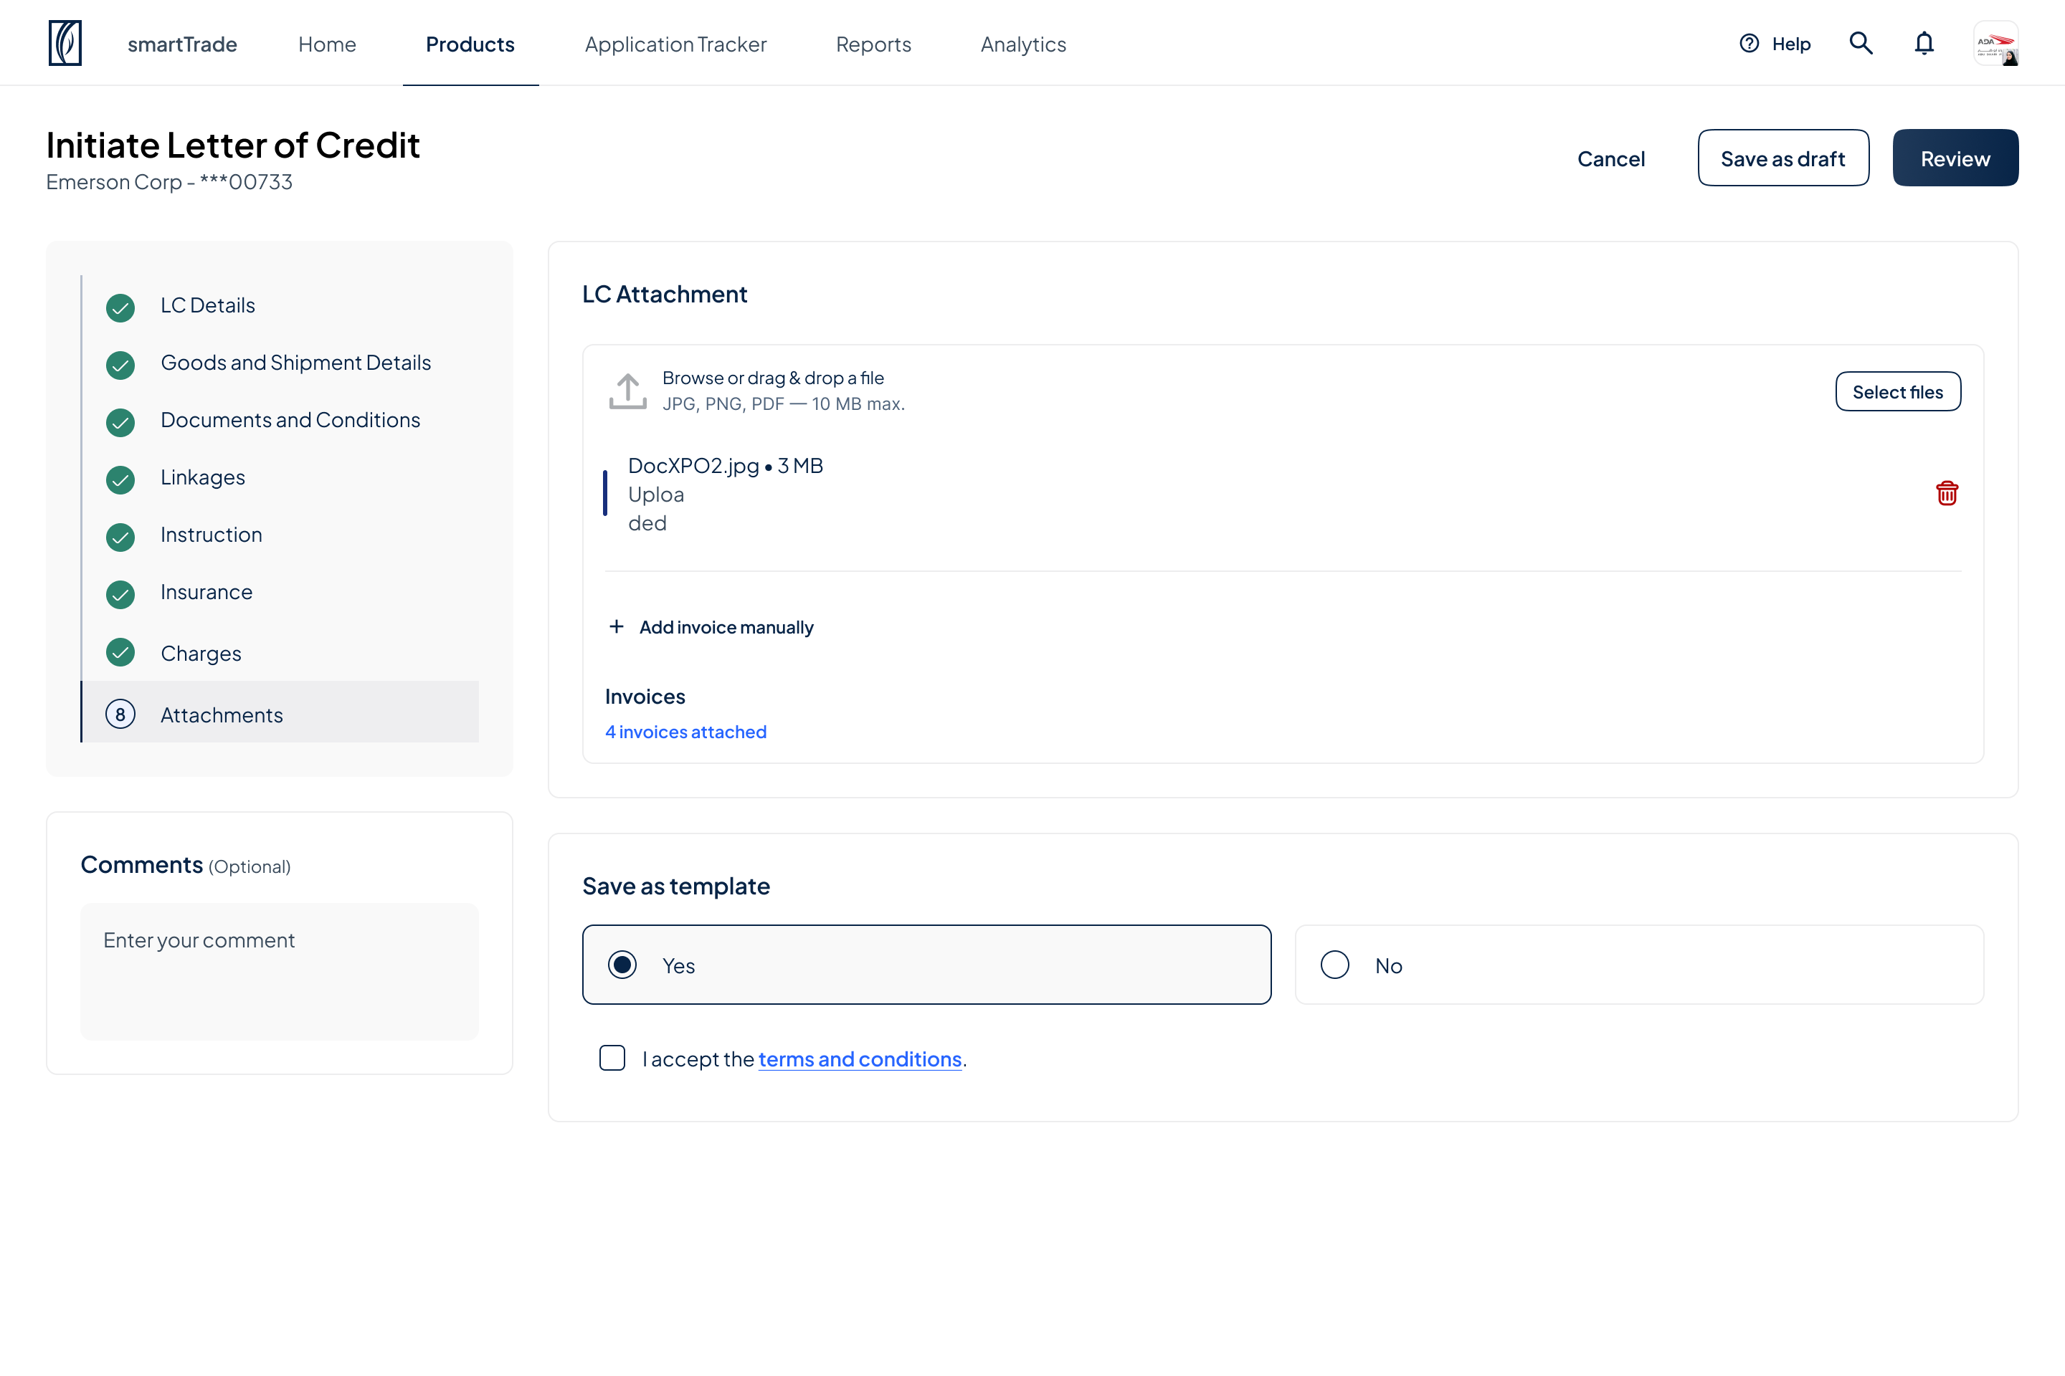The height and width of the screenshot is (1376, 2065).
Task: Click the comment text field
Action: (280, 972)
